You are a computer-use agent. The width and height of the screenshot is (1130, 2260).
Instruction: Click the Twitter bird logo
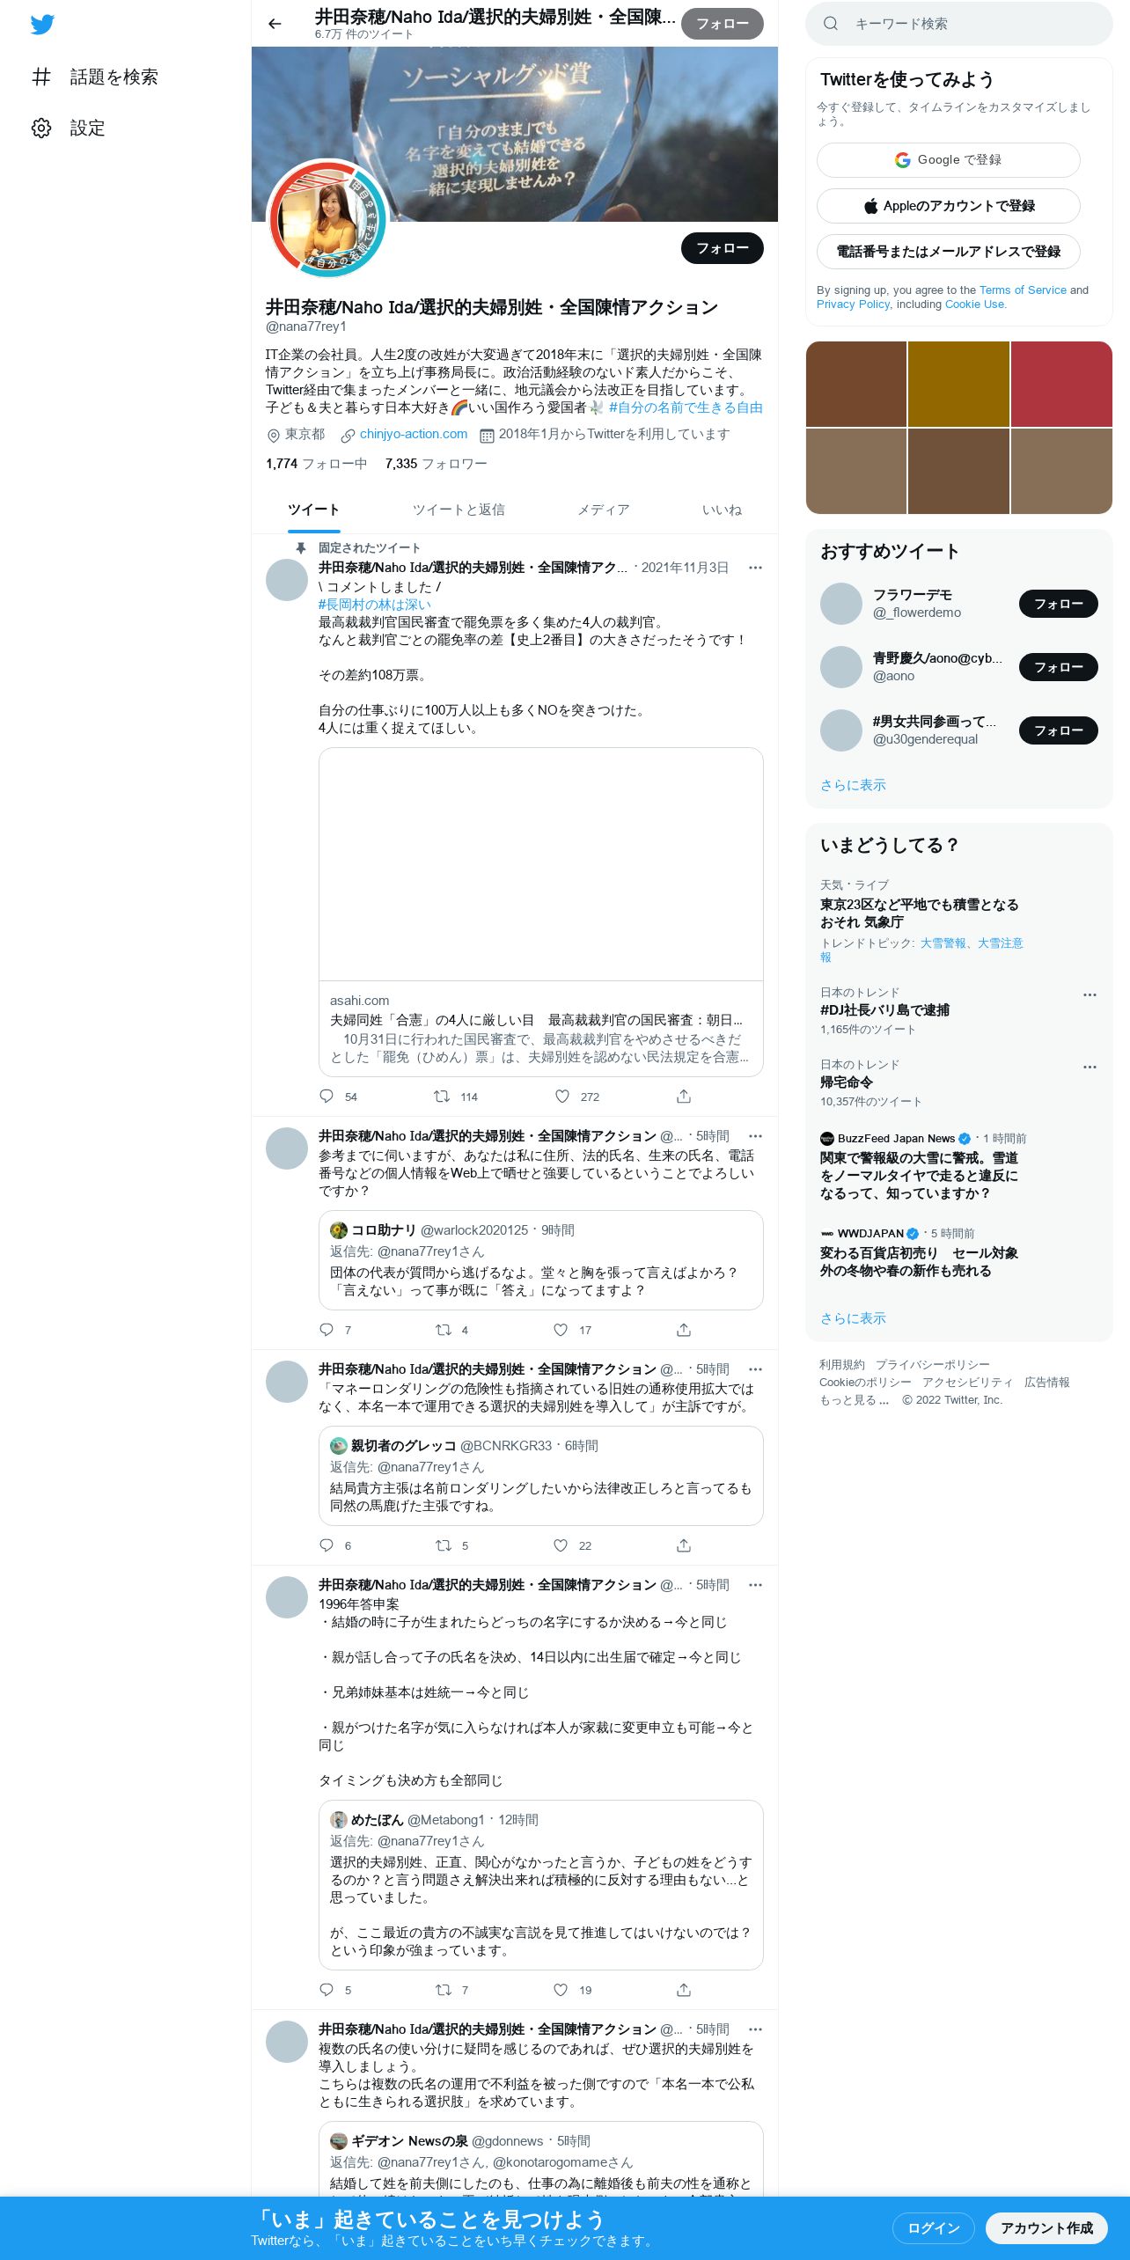tap(42, 25)
